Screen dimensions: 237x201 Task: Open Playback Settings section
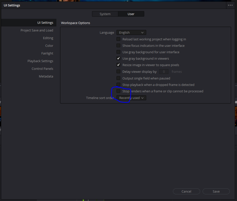pyautogui.click(x=40, y=61)
